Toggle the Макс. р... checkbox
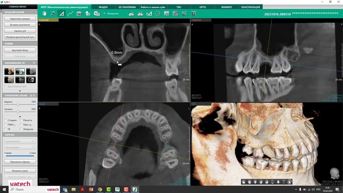The height and width of the screenshot is (193, 343). [x=21, y=125]
